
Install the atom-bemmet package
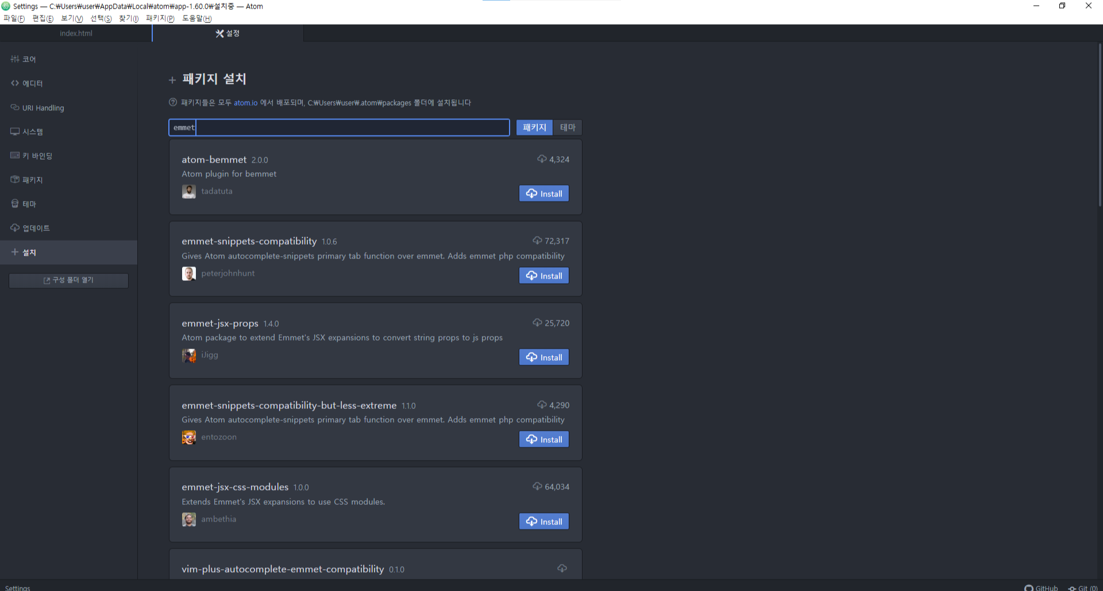coord(544,194)
